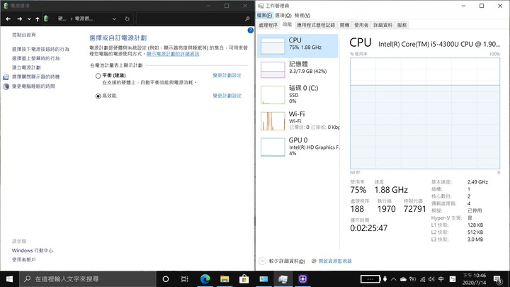Image resolution: width=510 pixels, height=287 pixels.
Task: Select the 高效能 power plan
Action: (x=98, y=96)
